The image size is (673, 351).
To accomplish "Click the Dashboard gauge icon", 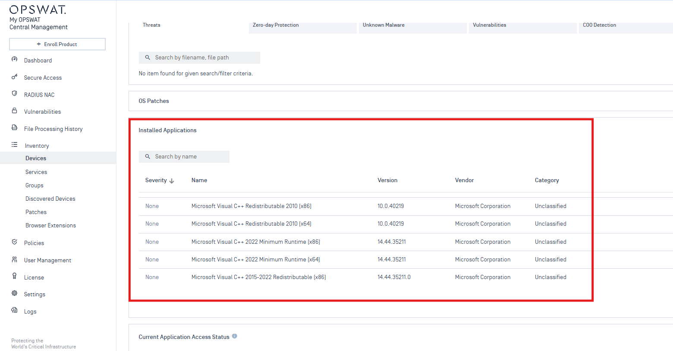I will [x=14, y=60].
